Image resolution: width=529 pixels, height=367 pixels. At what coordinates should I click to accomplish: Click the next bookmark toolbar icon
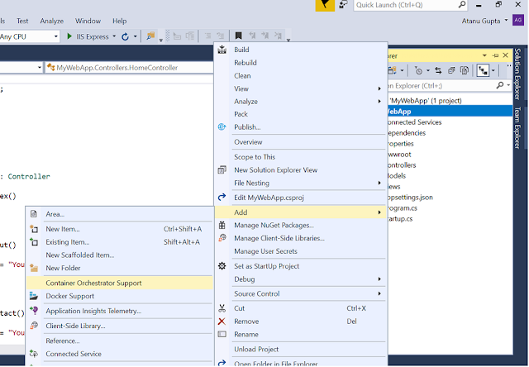(264, 36)
